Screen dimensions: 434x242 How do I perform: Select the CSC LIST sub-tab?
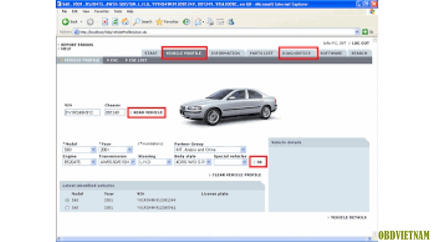pos(136,60)
